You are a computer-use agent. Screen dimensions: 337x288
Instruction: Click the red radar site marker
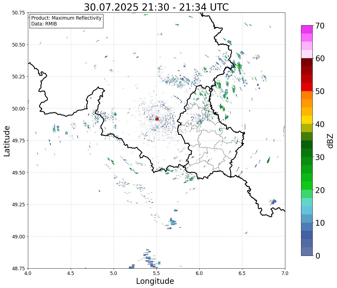click(x=157, y=119)
